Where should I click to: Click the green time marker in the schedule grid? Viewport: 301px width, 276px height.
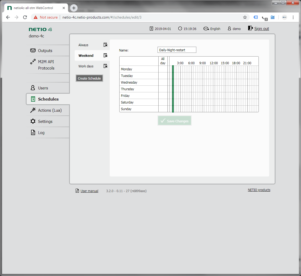(173, 89)
